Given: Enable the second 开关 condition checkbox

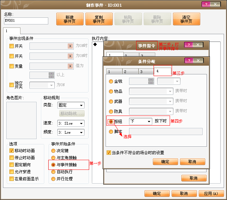Looking at the screenshot, I should coord(11,56).
